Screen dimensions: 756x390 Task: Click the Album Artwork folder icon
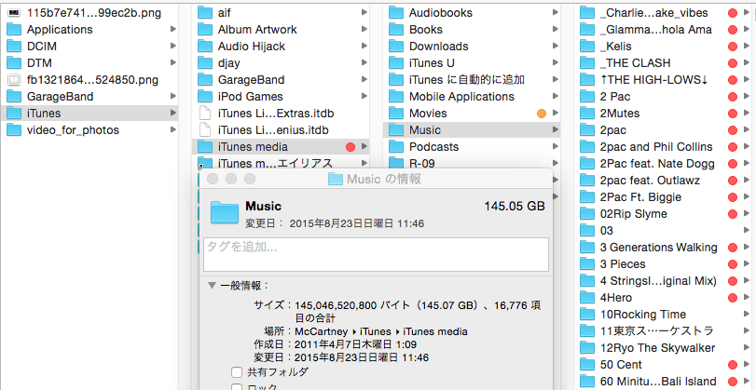tap(205, 30)
